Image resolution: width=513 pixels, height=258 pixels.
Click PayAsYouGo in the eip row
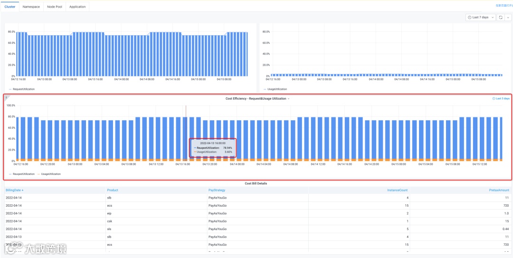(218, 213)
